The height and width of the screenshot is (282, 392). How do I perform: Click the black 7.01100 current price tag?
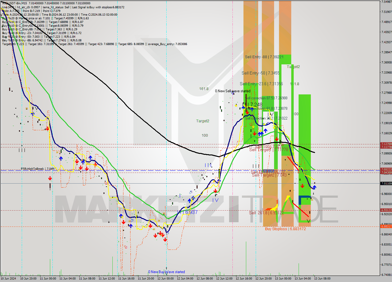point(386,184)
